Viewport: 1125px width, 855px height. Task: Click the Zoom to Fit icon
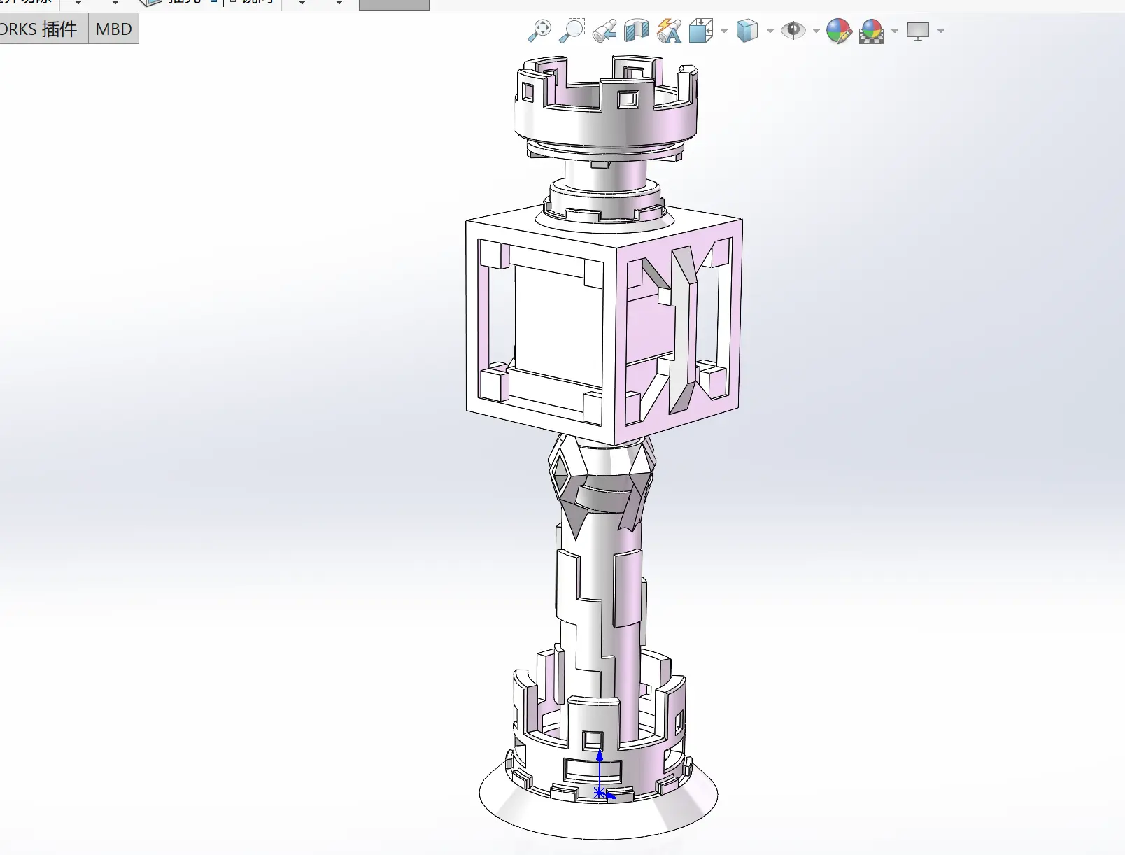[x=539, y=31]
